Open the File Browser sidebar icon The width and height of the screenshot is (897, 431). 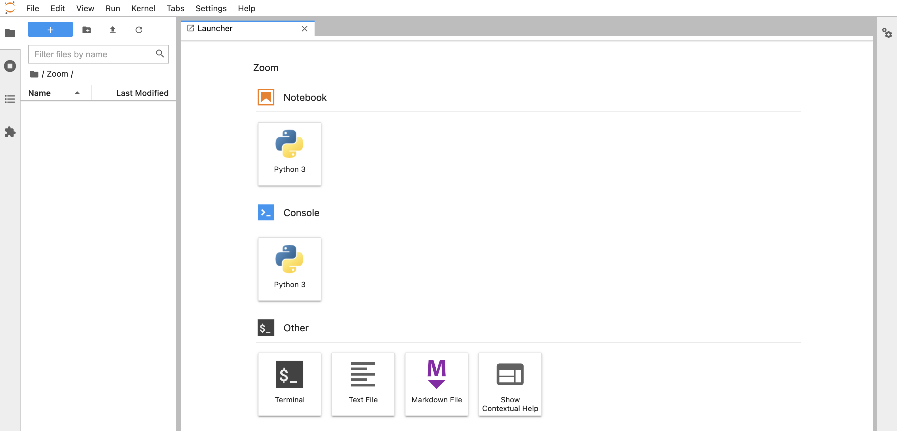tap(10, 33)
